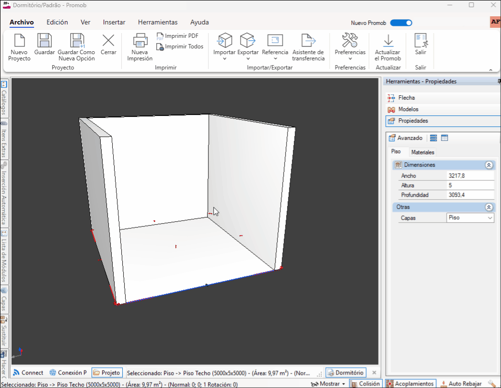Image resolution: width=501 pixels, height=388 pixels.
Task: Open the Capas dropdown showing Piso
Action: click(470, 217)
